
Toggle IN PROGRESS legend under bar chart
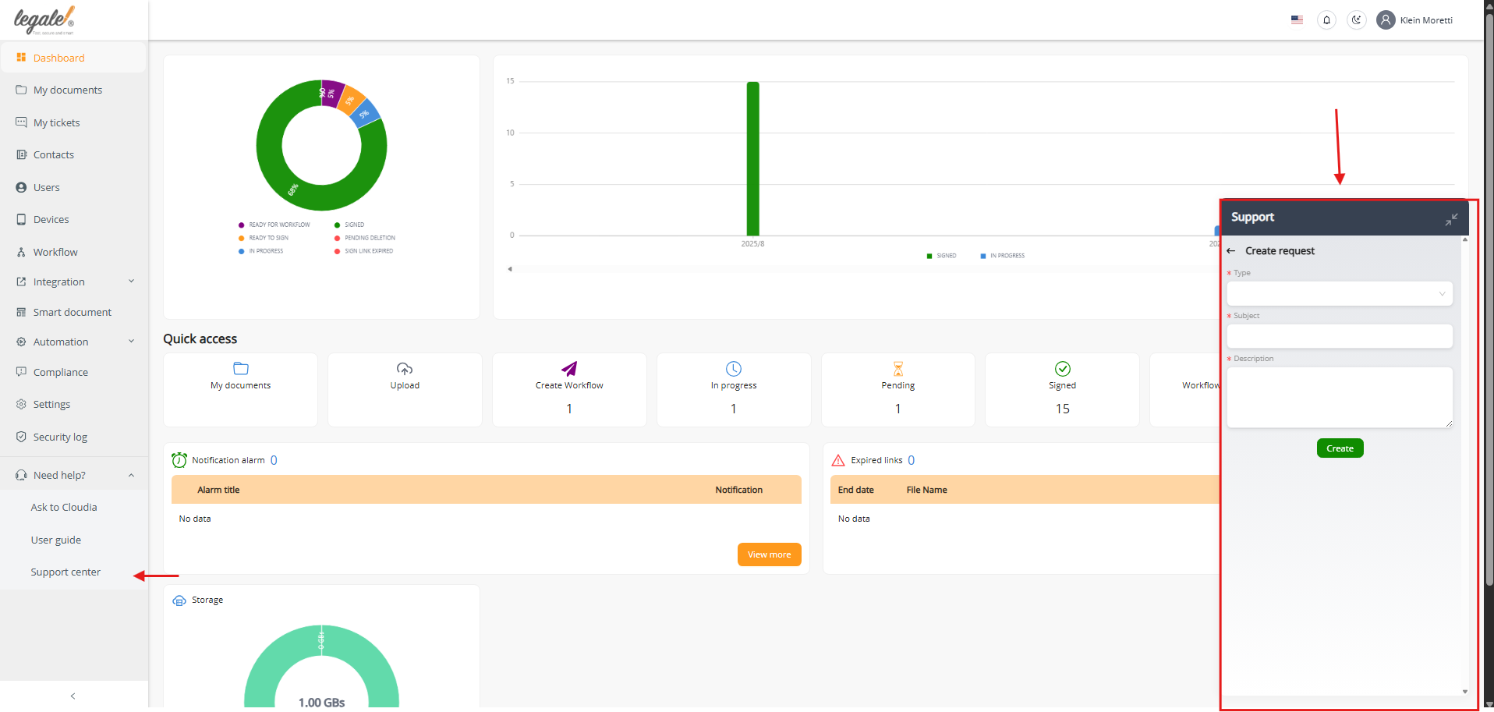pyautogui.click(x=1003, y=256)
